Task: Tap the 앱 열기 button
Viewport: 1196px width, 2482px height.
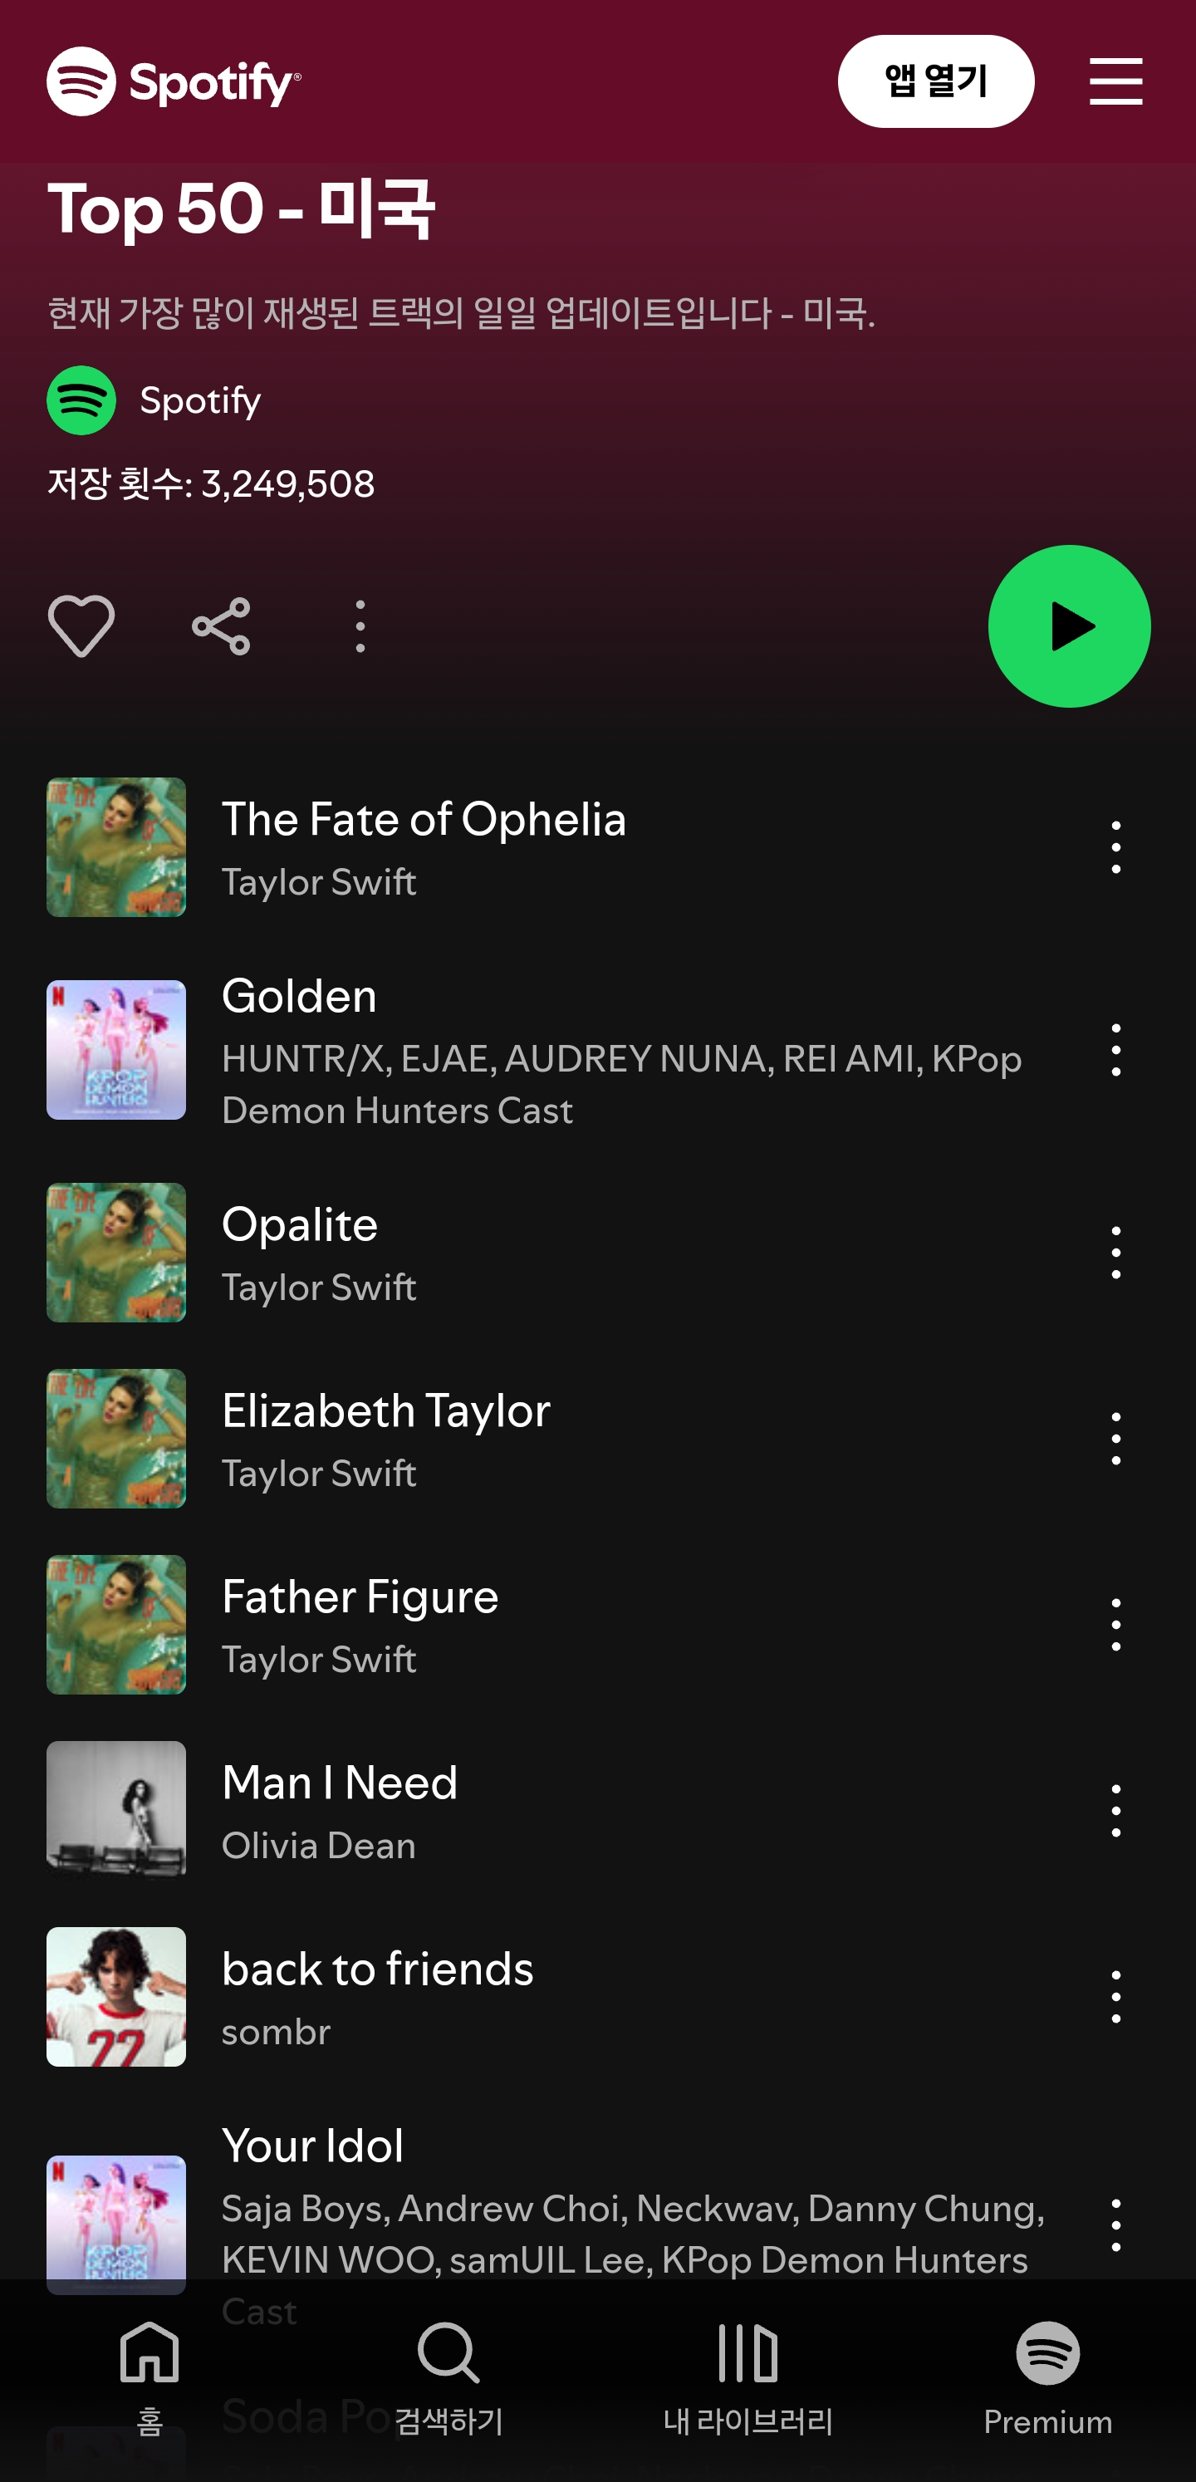Action: [x=936, y=81]
